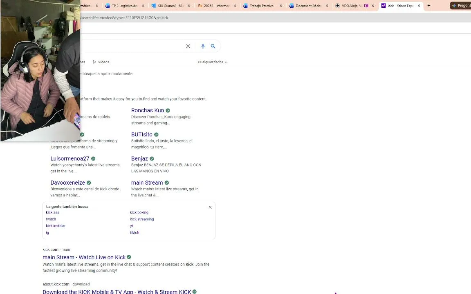
Task: Switch to the Trabajo Práctico browser tab
Action: (x=262, y=6)
